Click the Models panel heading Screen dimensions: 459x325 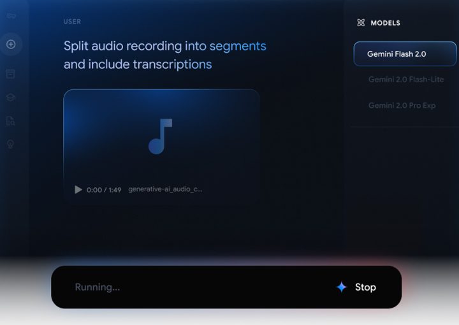385,23
